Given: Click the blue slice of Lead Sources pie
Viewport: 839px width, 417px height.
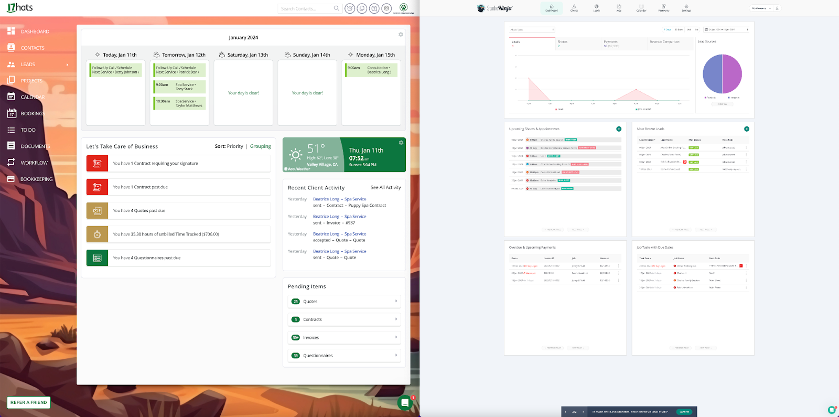Looking at the screenshot, I should [712, 74].
